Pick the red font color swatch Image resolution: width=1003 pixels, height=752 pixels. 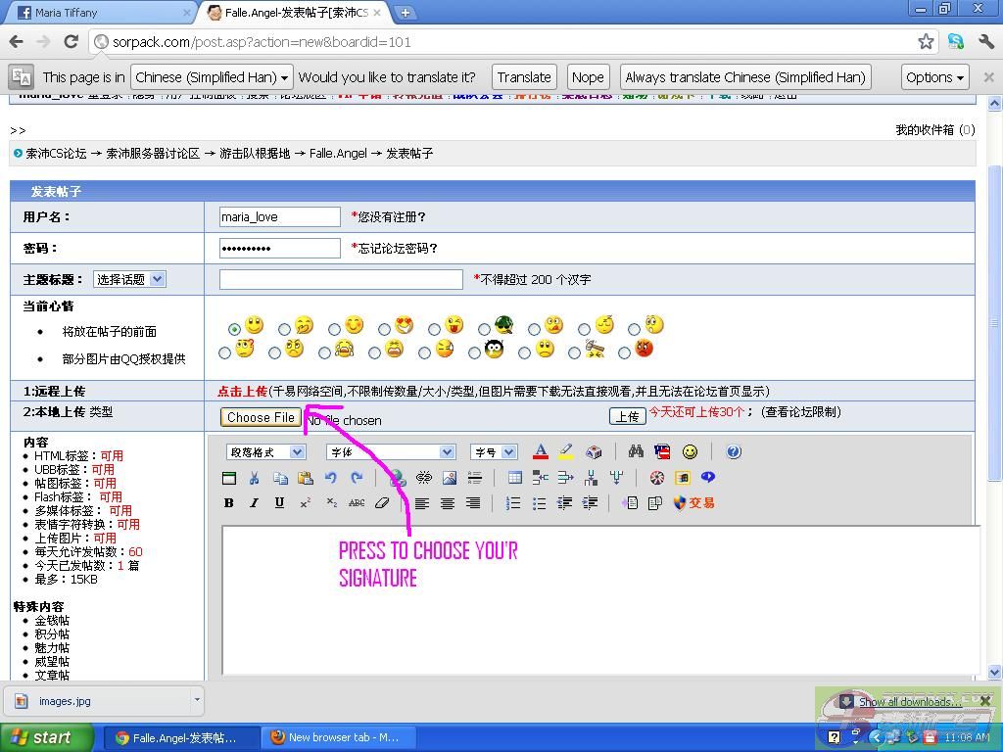pyautogui.click(x=540, y=451)
